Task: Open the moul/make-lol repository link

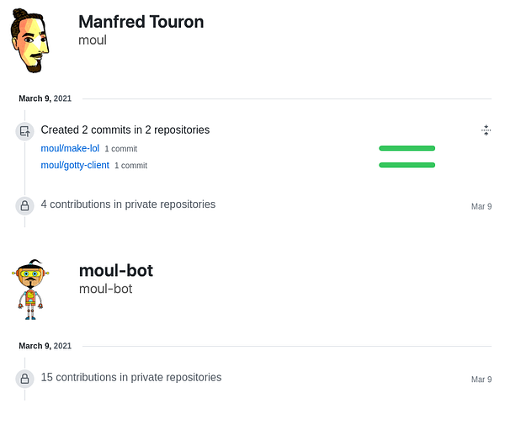Action: [70, 148]
